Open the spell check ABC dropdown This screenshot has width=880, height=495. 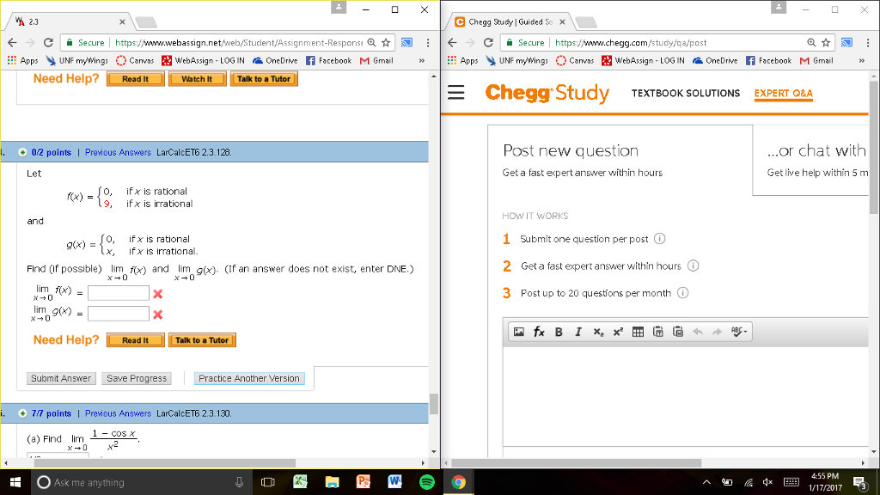(x=738, y=332)
